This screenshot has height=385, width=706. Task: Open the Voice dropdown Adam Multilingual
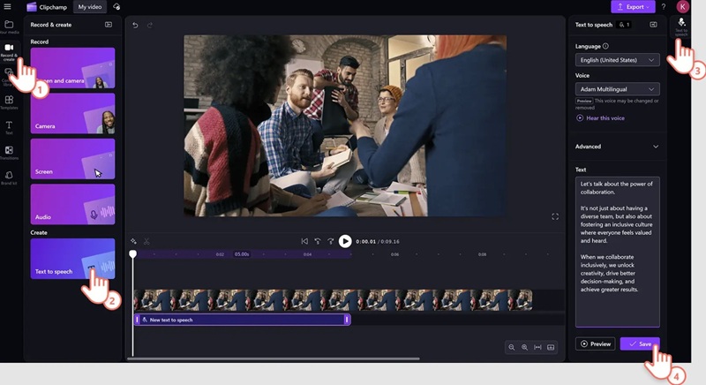pos(617,89)
